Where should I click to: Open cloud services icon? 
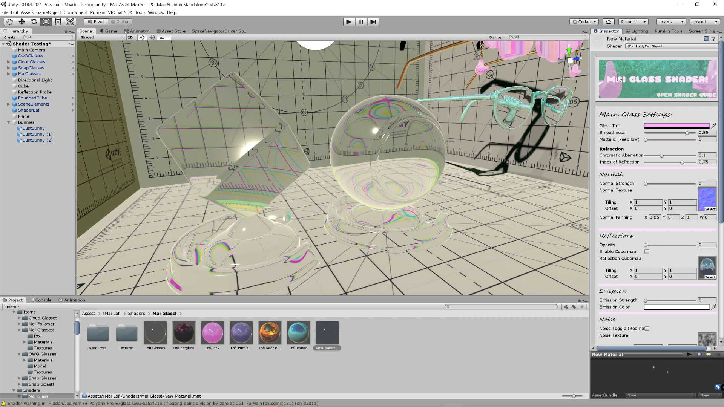tap(608, 22)
